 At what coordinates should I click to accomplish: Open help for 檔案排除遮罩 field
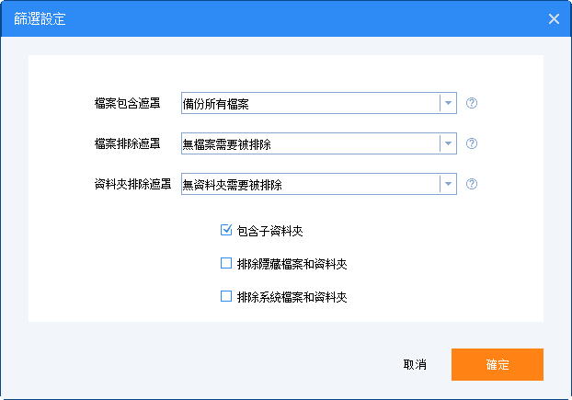click(x=472, y=143)
